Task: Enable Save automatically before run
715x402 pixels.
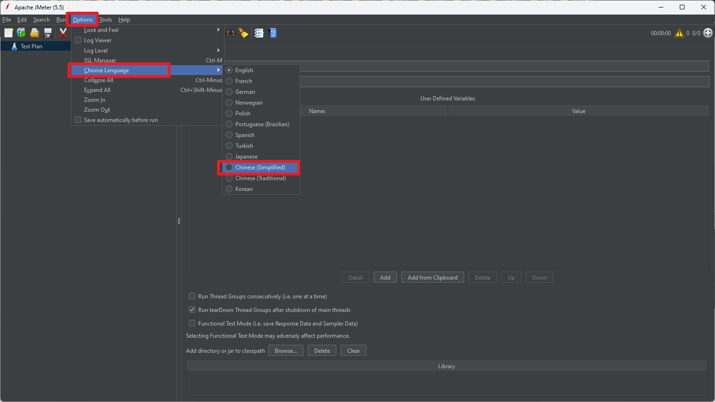Action: point(78,120)
